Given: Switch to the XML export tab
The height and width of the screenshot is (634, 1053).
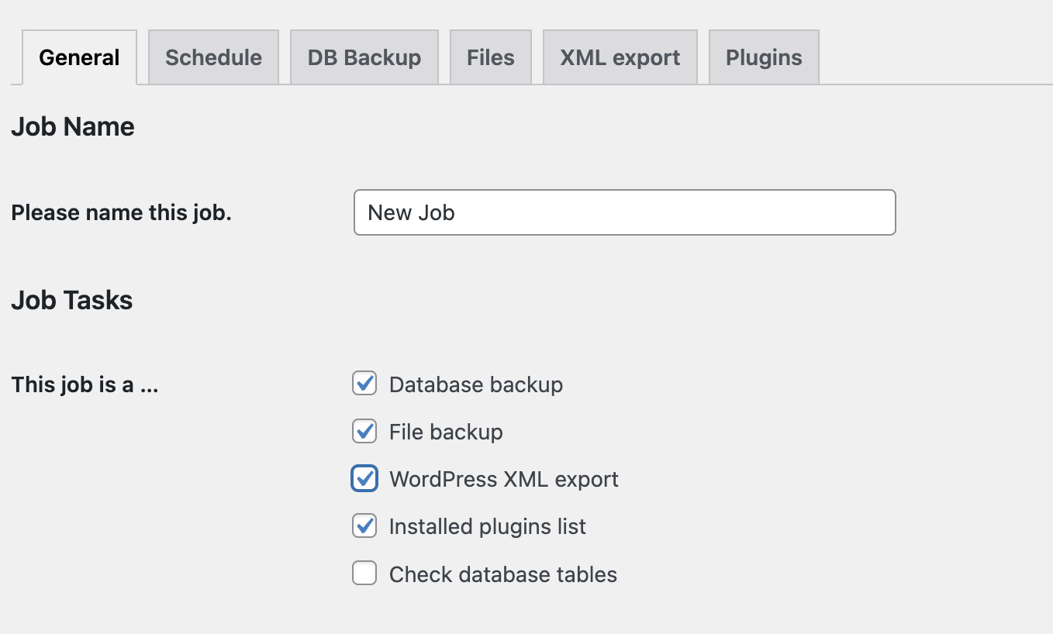Looking at the screenshot, I should click(620, 57).
